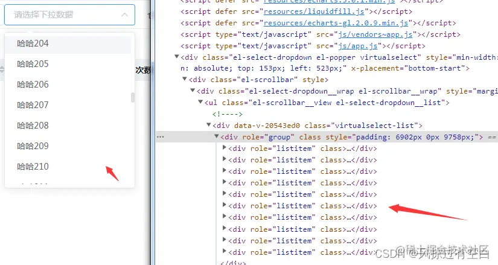Pick 哈哈206 from the dropdown

[x=68, y=85]
